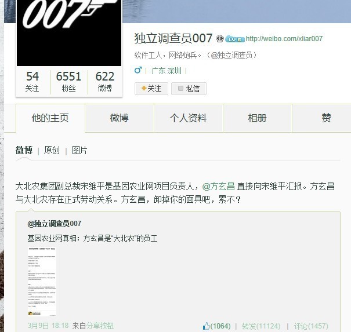
Task: View the 6551 粉丝 followers count
Action: tap(68, 82)
